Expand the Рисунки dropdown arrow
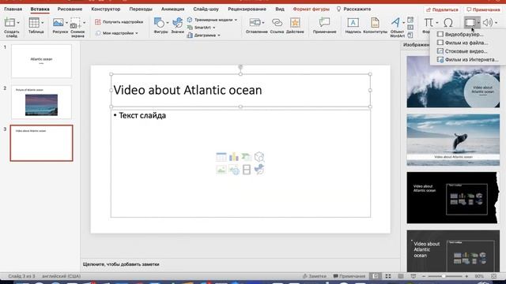The image size is (506, 284). point(66,23)
